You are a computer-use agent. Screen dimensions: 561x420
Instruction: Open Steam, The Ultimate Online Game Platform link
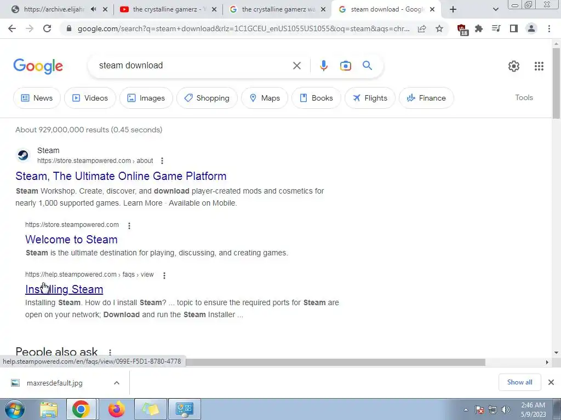point(121,176)
